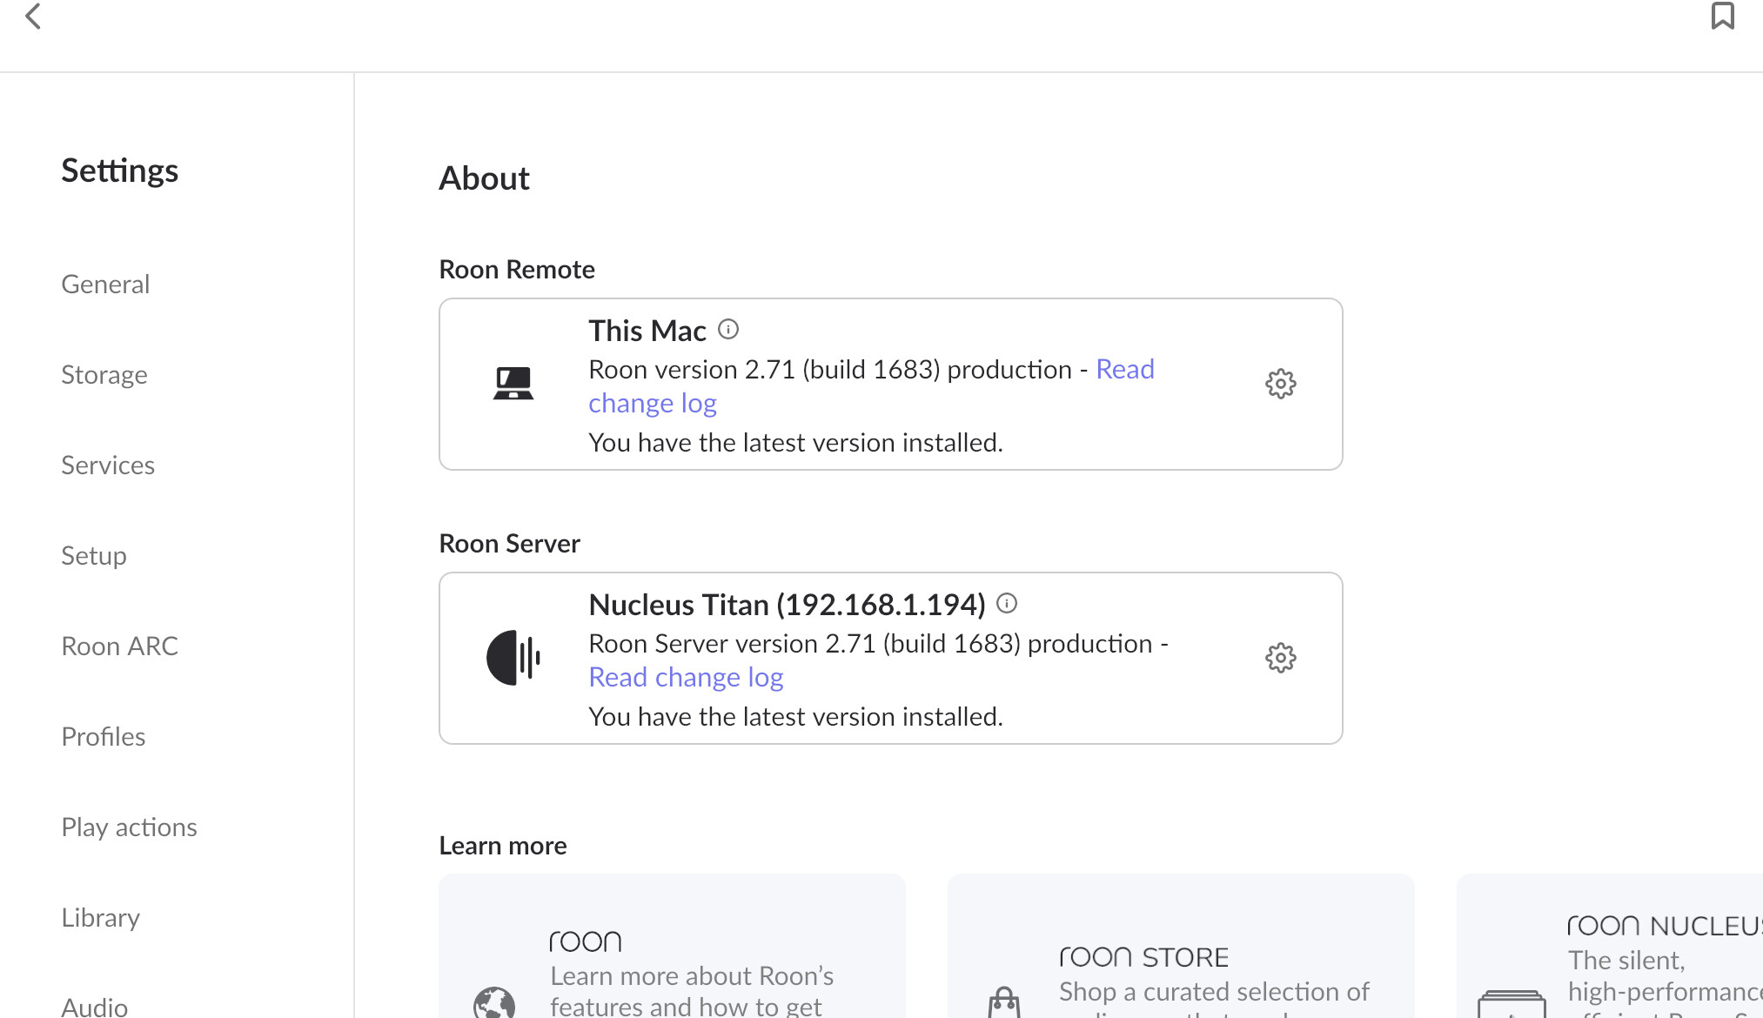Open the gear settings for This Mac

click(x=1280, y=384)
